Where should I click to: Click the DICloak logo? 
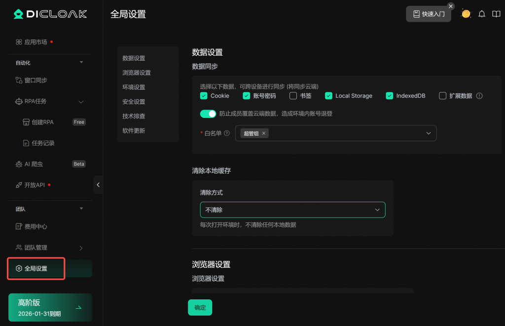[50, 14]
